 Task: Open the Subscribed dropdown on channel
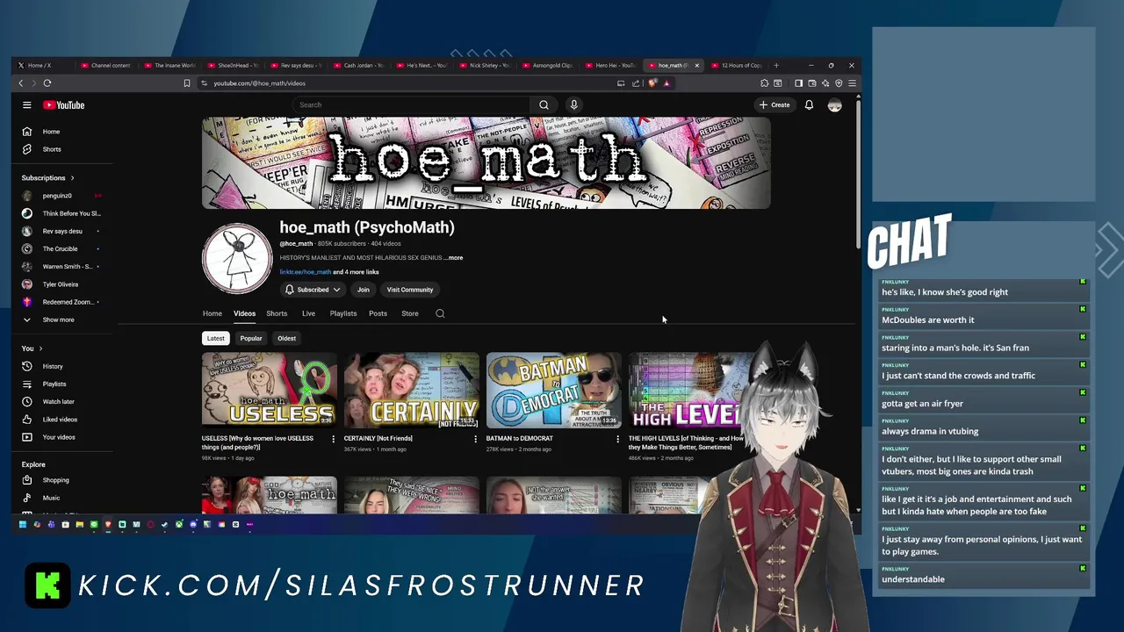[x=313, y=290]
